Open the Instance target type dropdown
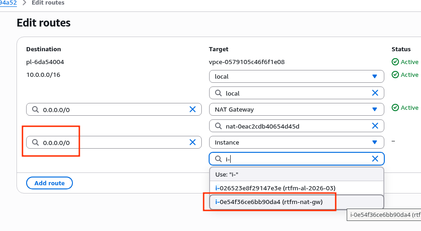This screenshot has width=421, height=231. point(374,142)
